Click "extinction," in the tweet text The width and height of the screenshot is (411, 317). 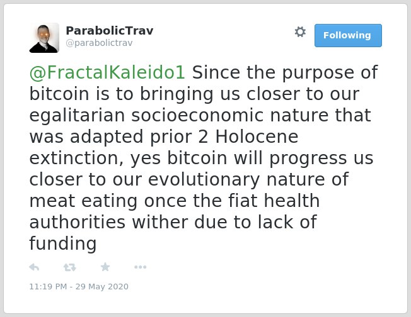coord(76,158)
